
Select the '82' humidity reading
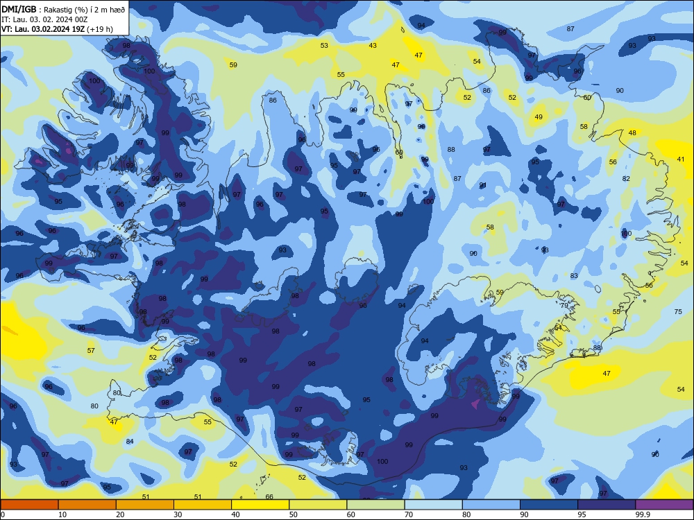(626, 179)
